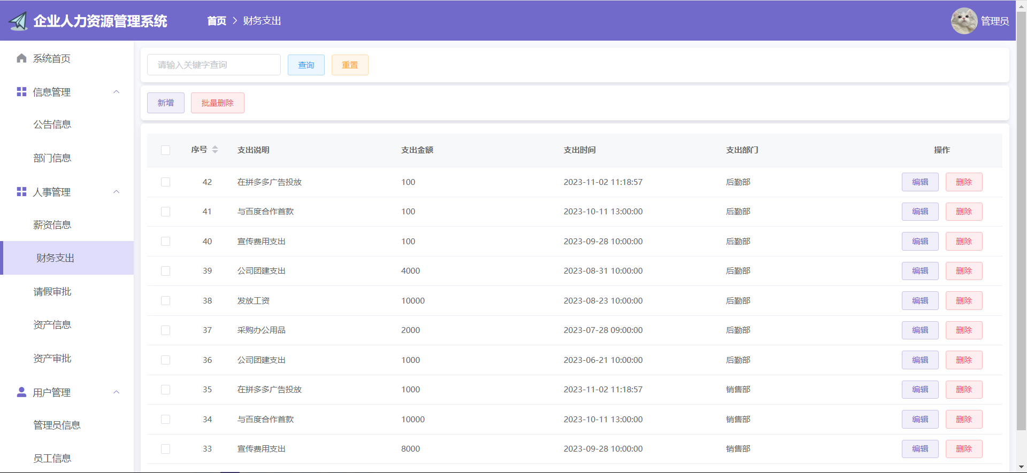Click the user icon beside 用户管理

[21, 392]
